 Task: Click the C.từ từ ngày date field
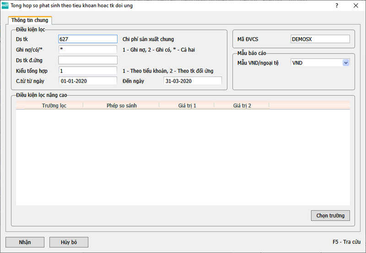point(88,81)
